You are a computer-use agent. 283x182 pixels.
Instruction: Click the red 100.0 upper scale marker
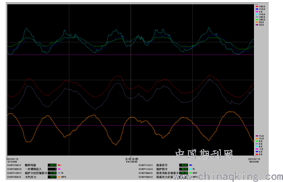point(260,7)
